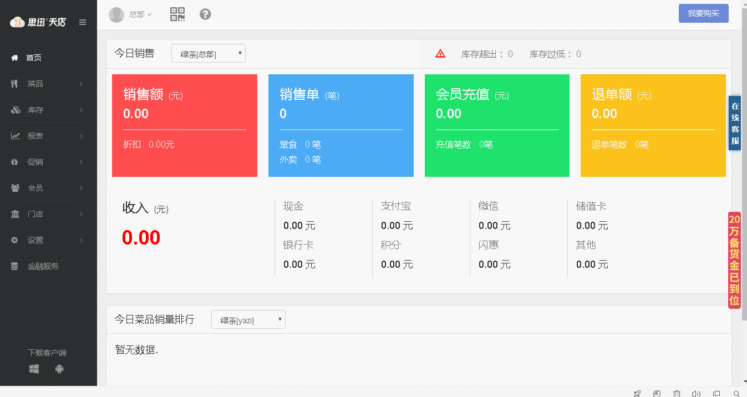Click 库存过低 count

tap(555, 54)
